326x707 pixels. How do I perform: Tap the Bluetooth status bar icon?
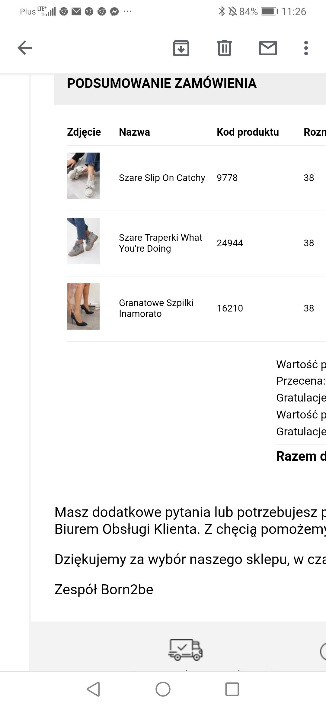[x=222, y=11]
